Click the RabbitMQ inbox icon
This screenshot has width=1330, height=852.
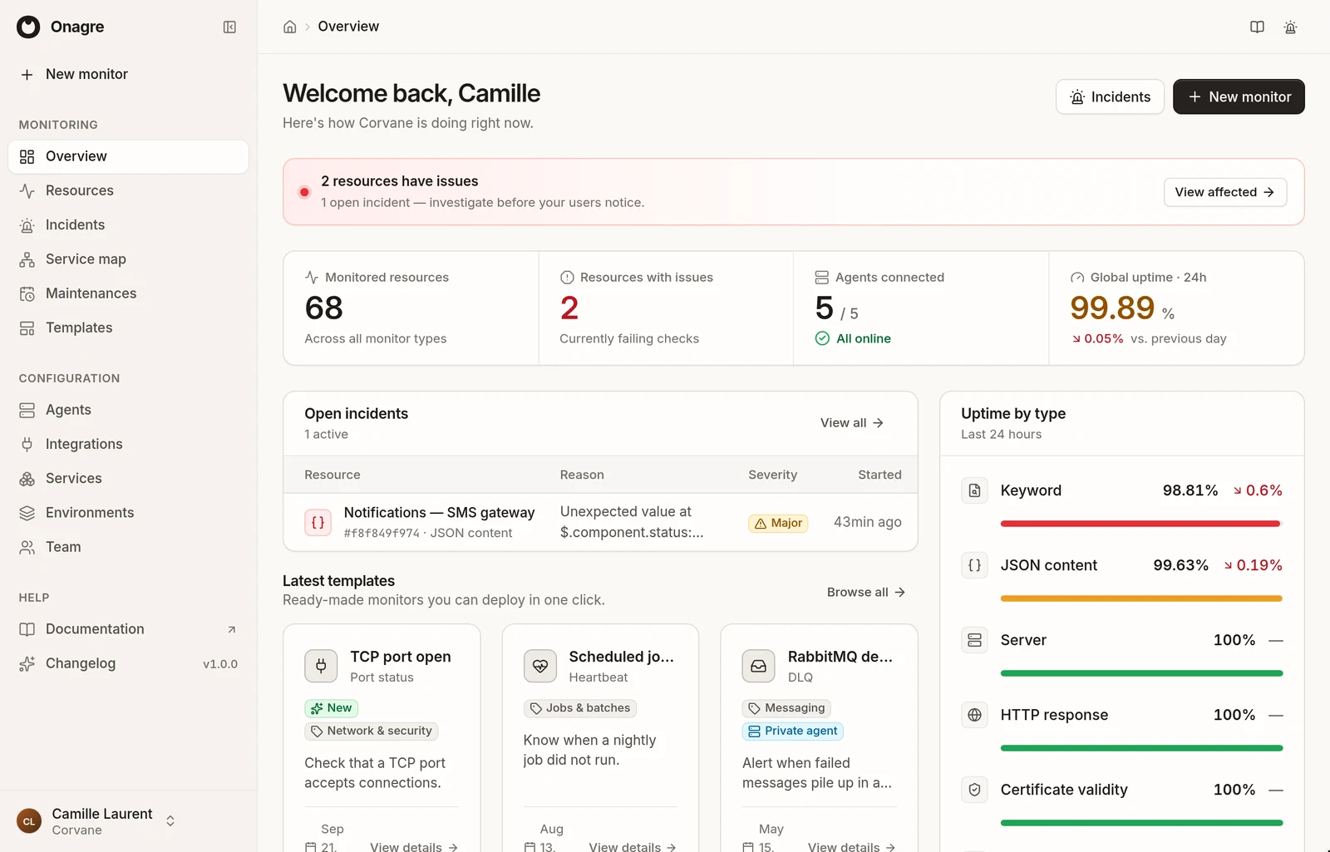(x=759, y=666)
